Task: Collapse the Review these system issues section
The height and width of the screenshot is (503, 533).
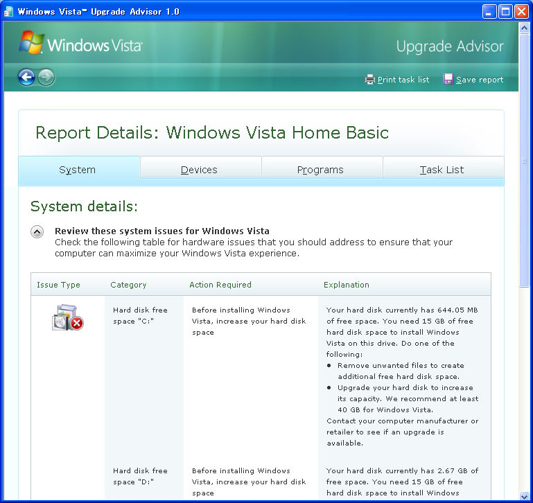Action: click(37, 232)
